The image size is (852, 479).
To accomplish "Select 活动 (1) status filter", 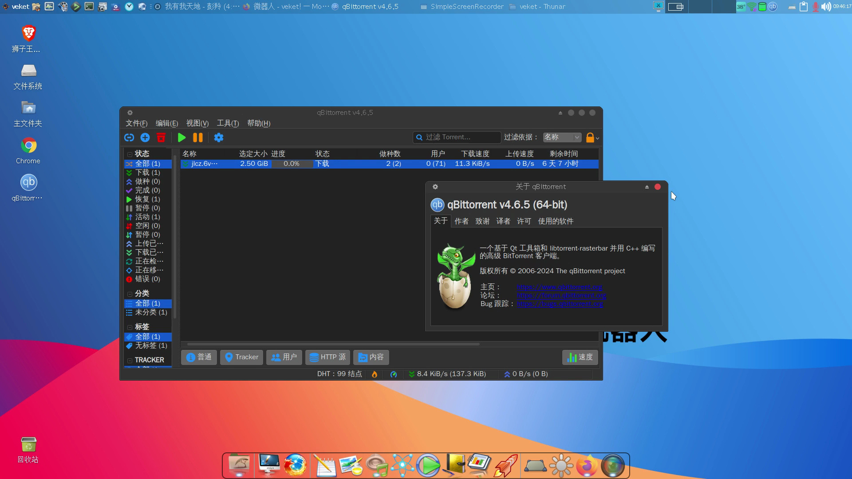I will tap(148, 217).
